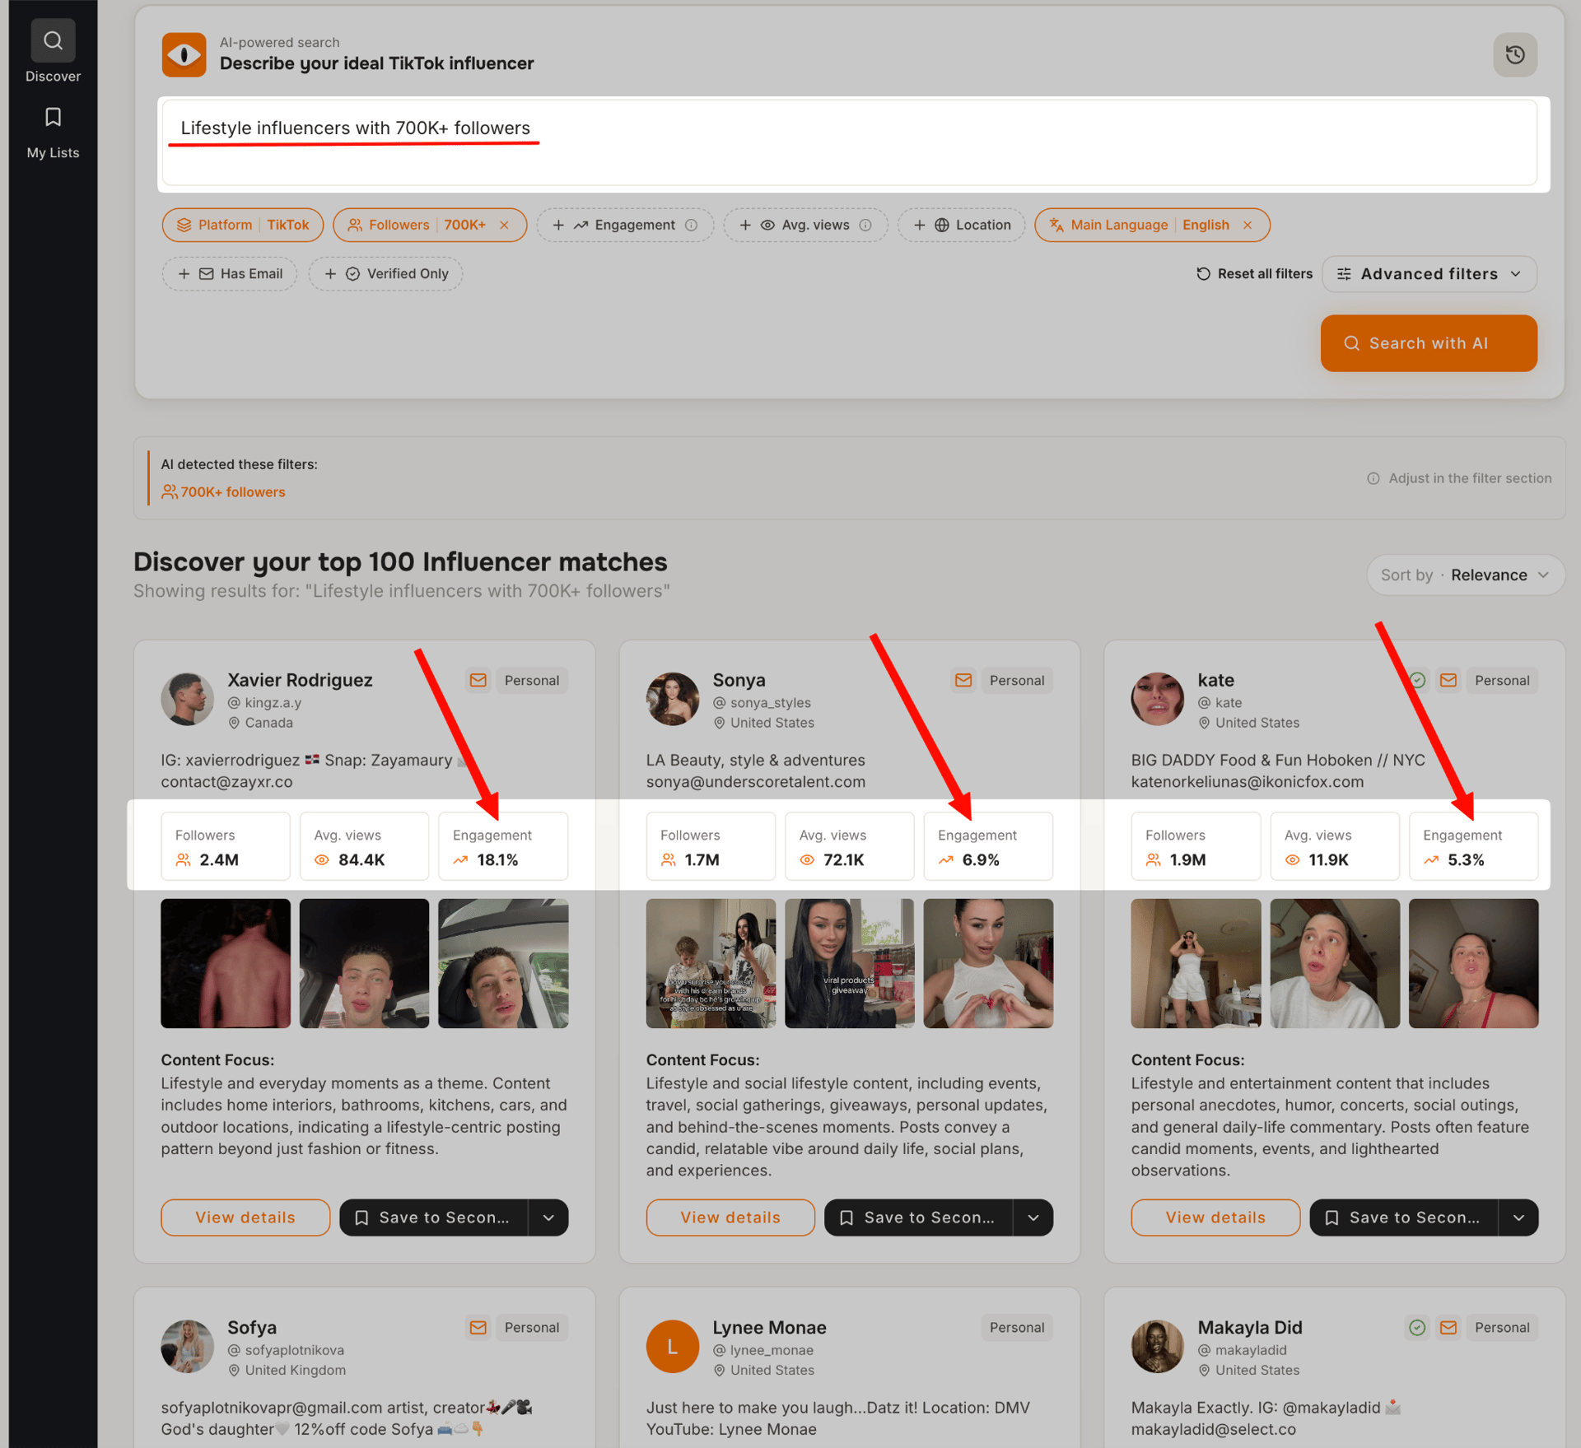Click the Platform TikTok filter chip
1581x1448 pixels.
click(242, 225)
